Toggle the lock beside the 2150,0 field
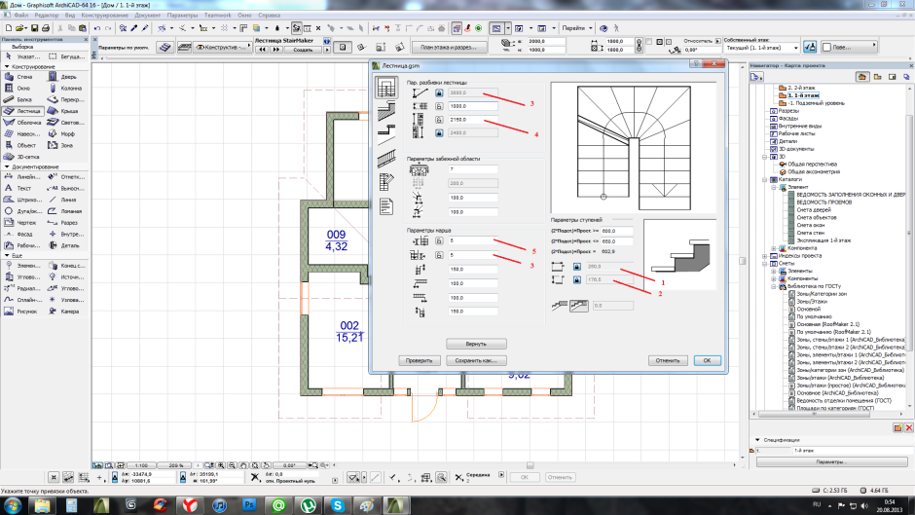This screenshot has height=515, width=915. [x=438, y=120]
